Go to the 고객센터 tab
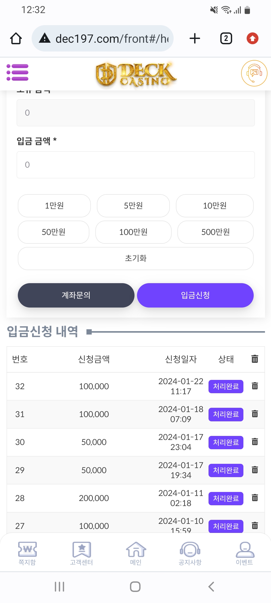The height and width of the screenshot is (603, 271). [x=82, y=553]
